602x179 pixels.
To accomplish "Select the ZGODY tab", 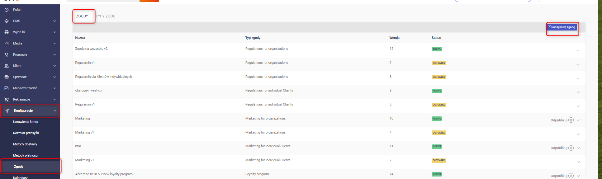I will coord(82,16).
